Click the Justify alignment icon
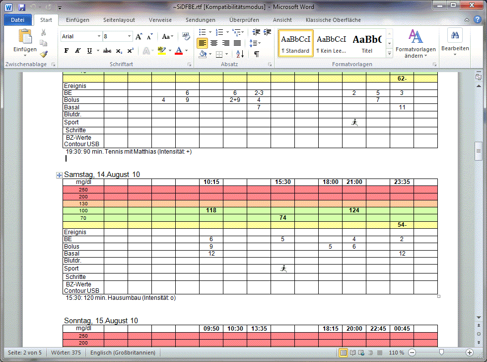 [x=237, y=43]
